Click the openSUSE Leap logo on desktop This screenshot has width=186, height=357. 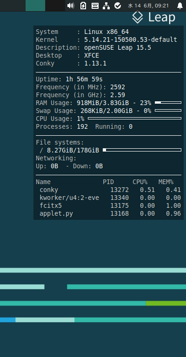(154, 18)
